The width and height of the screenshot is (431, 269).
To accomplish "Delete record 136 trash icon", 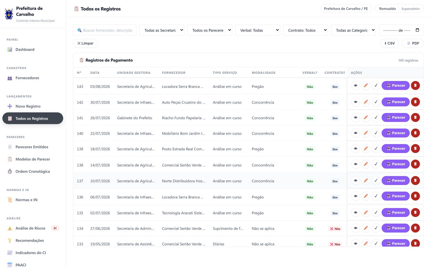I will tap(415, 196).
